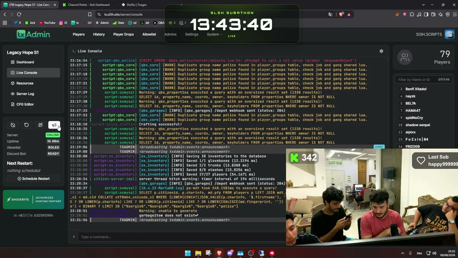Open the SI3H.SCRIPTS account menu
The image size is (458, 258).
click(x=435, y=34)
